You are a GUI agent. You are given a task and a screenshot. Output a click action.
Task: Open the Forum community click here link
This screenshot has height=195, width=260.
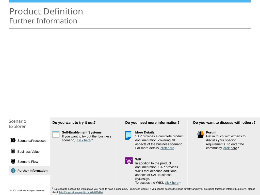pos(230,148)
